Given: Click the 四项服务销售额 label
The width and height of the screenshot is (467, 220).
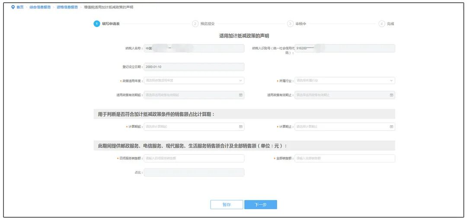Looking at the screenshot, I should tap(131, 158).
